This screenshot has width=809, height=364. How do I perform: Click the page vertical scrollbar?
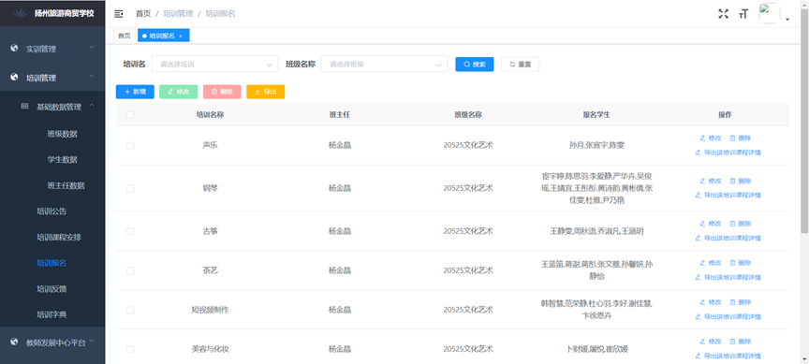click(804, 119)
